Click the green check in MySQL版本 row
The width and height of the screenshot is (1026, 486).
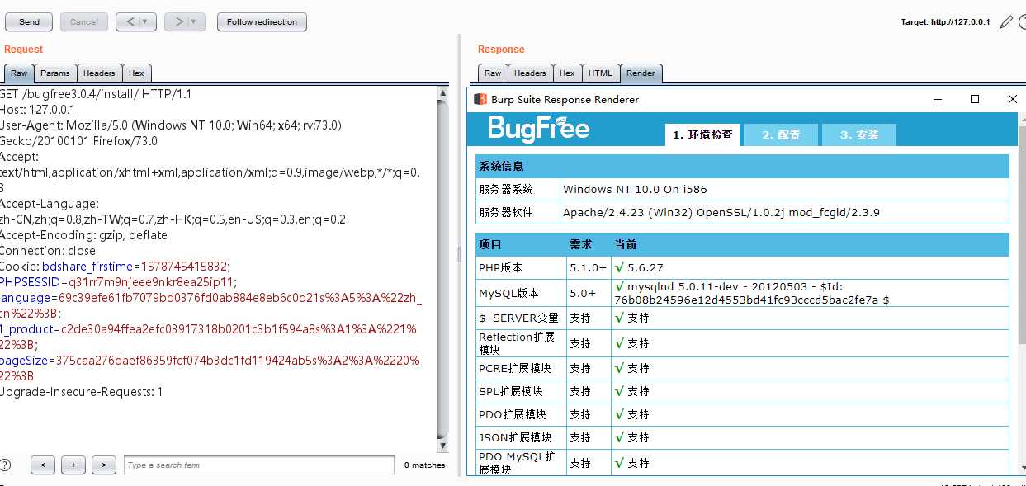point(619,286)
